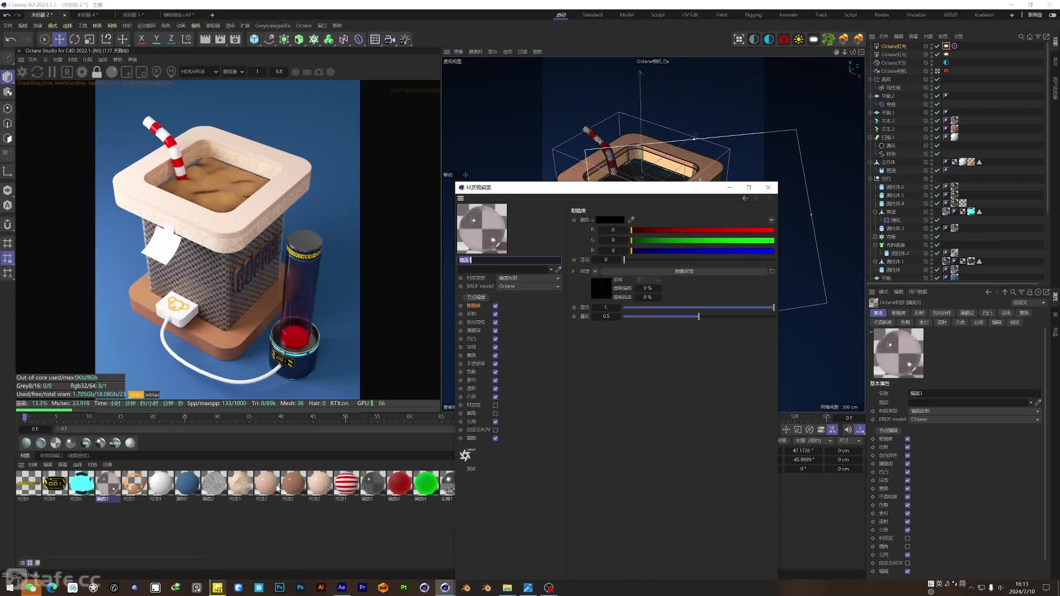The height and width of the screenshot is (596, 1060).
Task: Click the 图像纹理 button in material editor
Action: coord(684,271)
